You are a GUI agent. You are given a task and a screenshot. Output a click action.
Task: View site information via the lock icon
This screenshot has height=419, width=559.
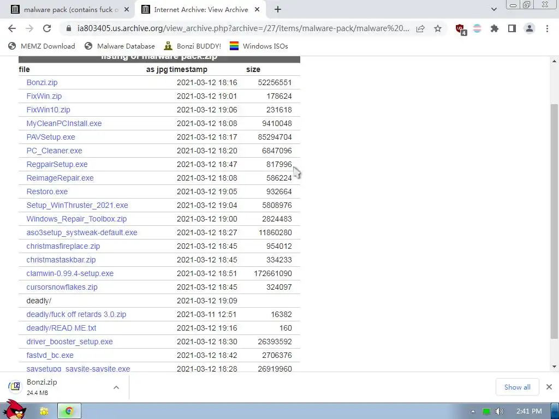coord(69,28)
